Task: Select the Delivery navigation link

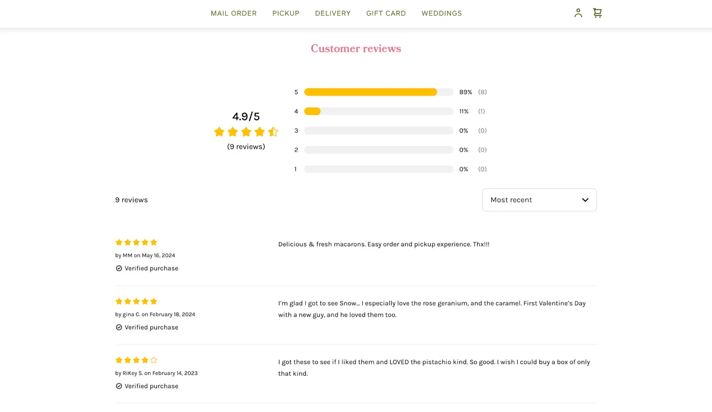Action: (333, 13)
